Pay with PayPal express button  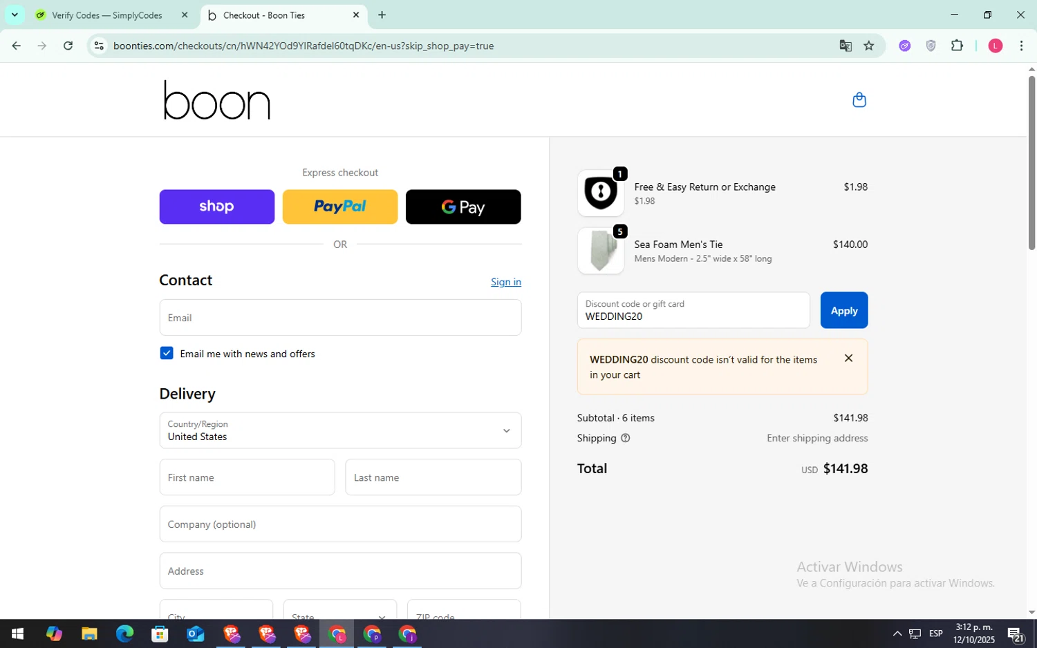(340, 207)
